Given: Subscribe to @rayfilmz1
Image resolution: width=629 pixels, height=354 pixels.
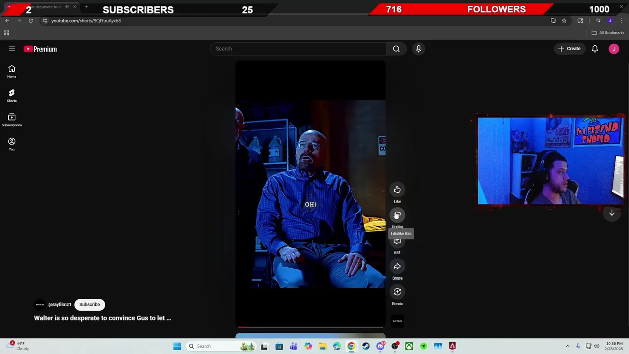Looking at the screenshot, I should pyautogui.click(x=89, y=304).
